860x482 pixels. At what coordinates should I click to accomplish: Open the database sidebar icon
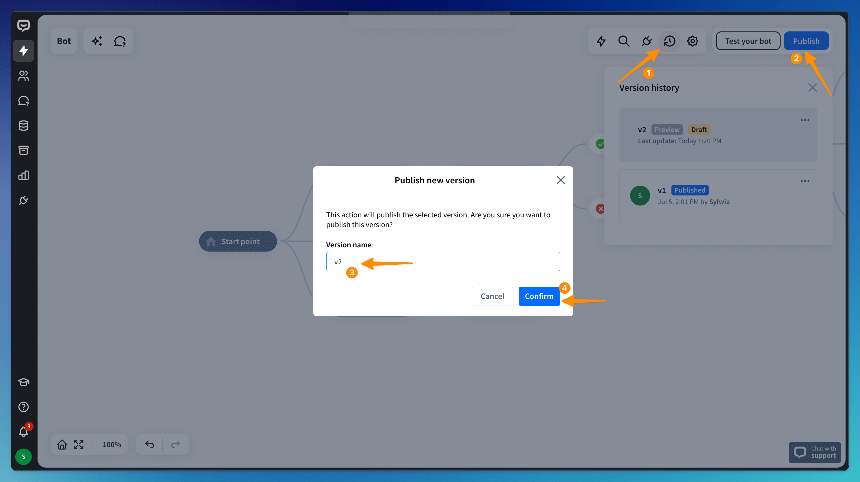click(23, 126)
